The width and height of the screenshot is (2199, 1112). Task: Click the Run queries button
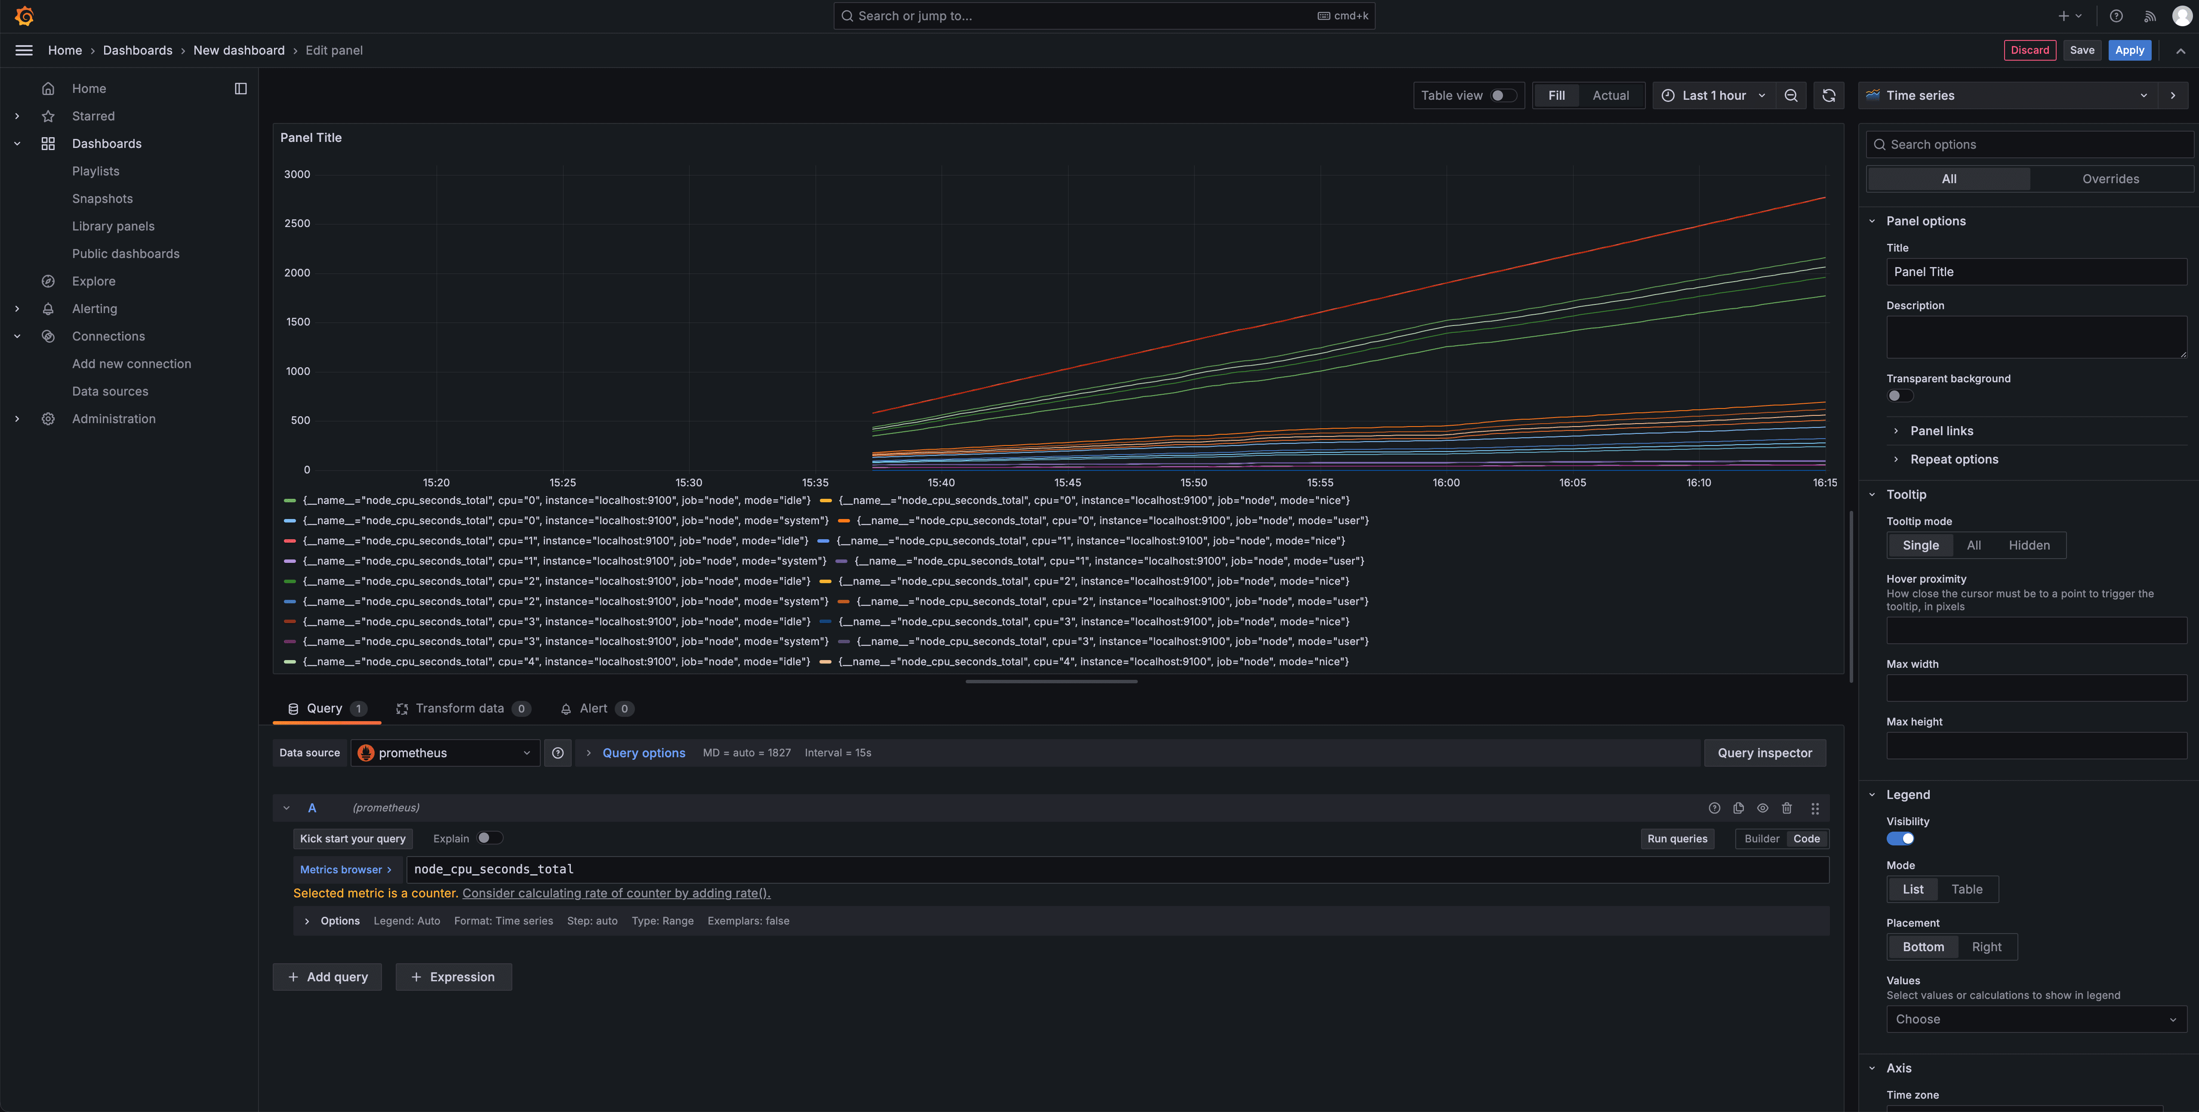(x=1677, y=838)
